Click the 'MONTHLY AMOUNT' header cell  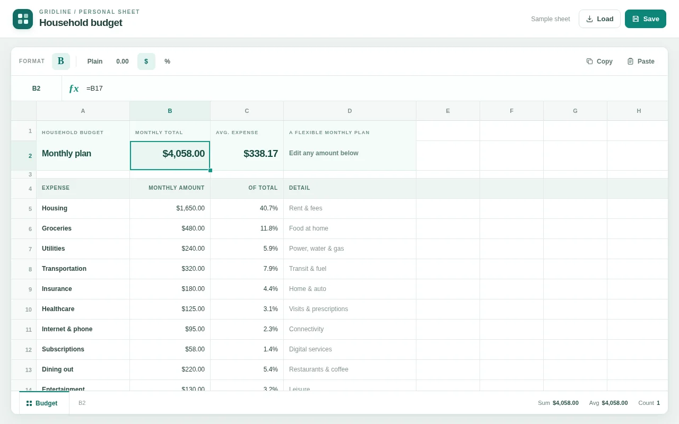pos(170,188)
